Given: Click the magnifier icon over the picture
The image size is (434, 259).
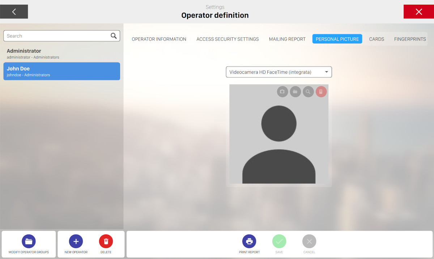Looking at the screenshot, I should pos(308,92).
